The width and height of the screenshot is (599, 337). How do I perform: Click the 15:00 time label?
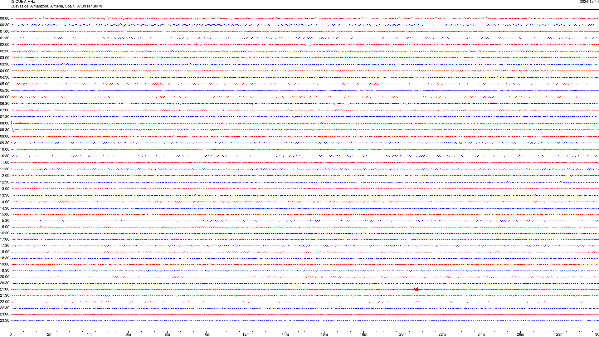tap(5, 214)
